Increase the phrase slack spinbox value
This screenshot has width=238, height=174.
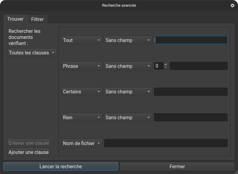[x=166, y=64]
